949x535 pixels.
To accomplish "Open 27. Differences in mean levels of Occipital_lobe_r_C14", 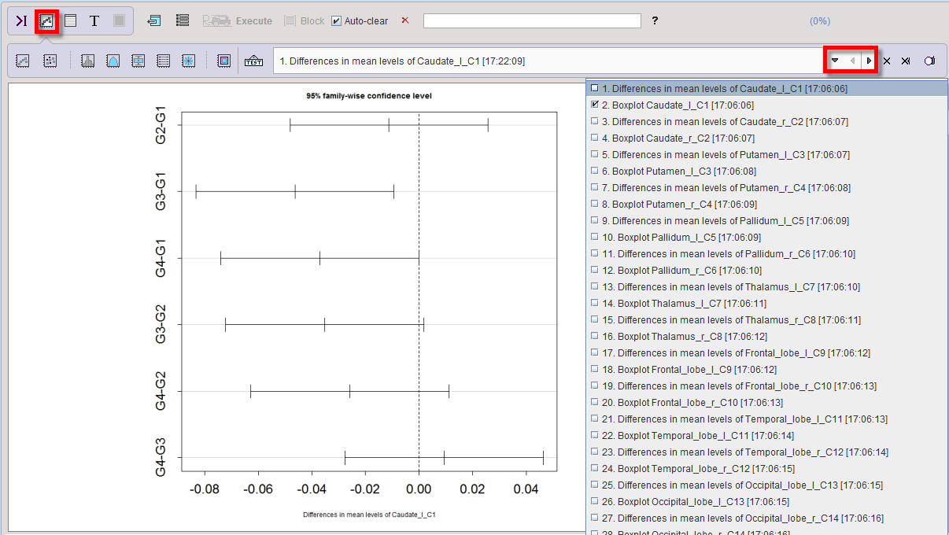I will tap(767, 518).
